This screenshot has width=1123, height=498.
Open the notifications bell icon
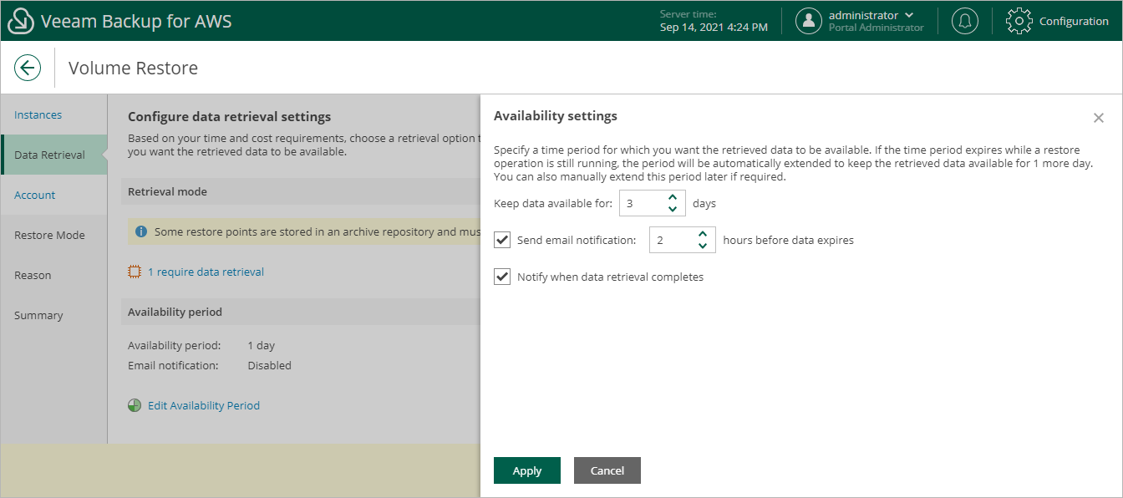point(965,21)
